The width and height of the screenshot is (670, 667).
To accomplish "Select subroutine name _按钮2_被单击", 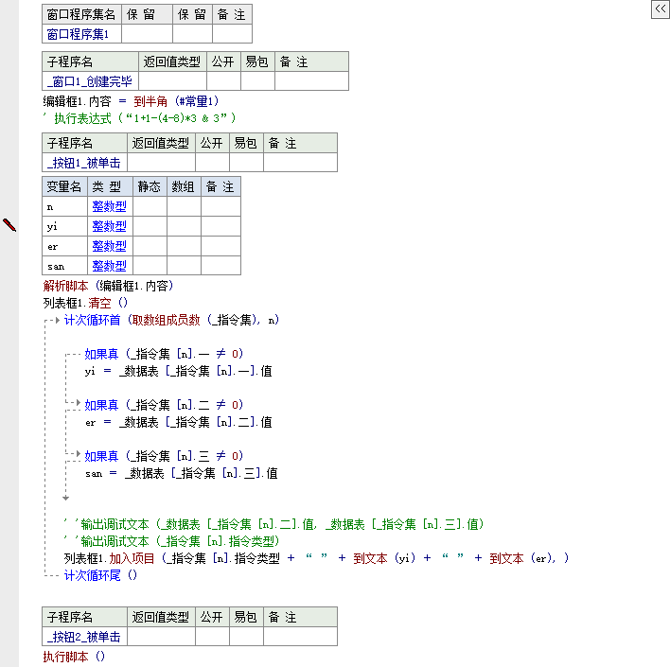I will (84, 637).
